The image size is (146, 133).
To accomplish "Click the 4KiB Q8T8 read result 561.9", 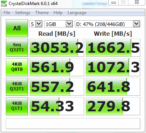I will 57,67.
